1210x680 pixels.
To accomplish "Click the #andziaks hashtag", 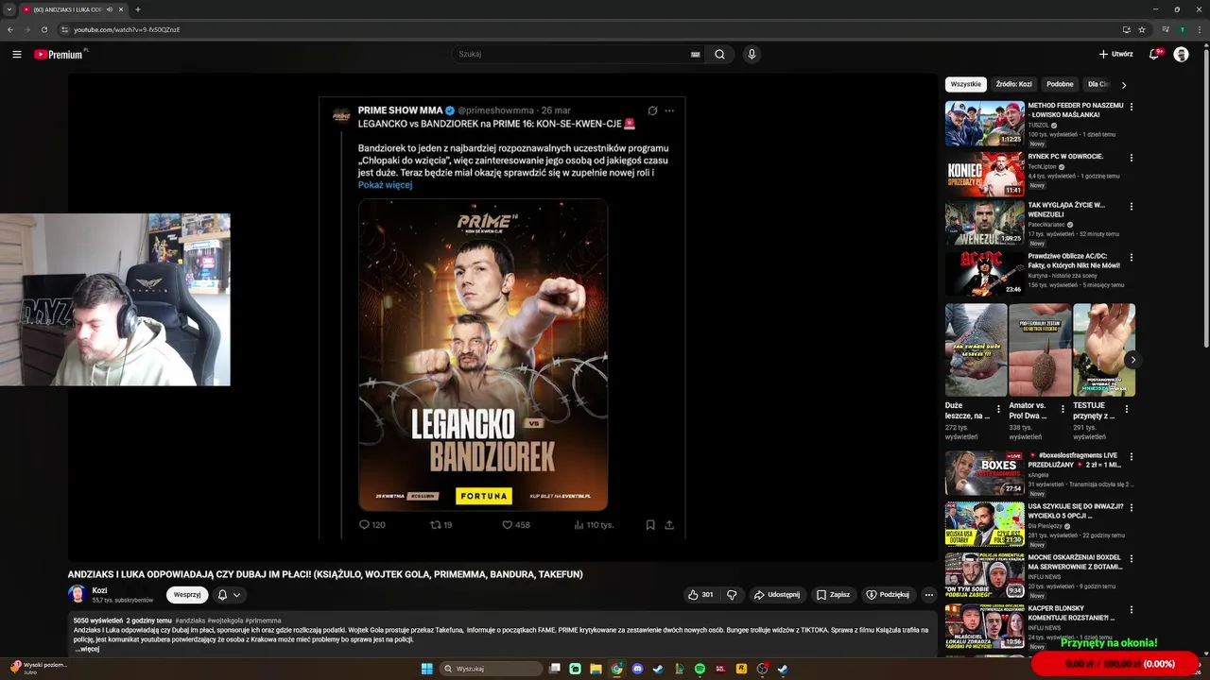I will tap(190, 620).
